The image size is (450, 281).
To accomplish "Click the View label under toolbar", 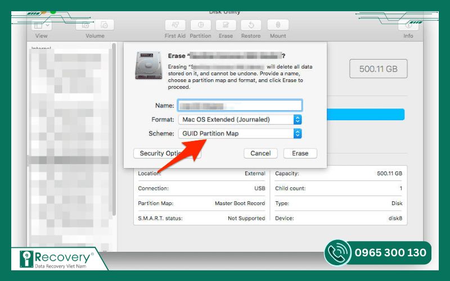I will 41,36.
